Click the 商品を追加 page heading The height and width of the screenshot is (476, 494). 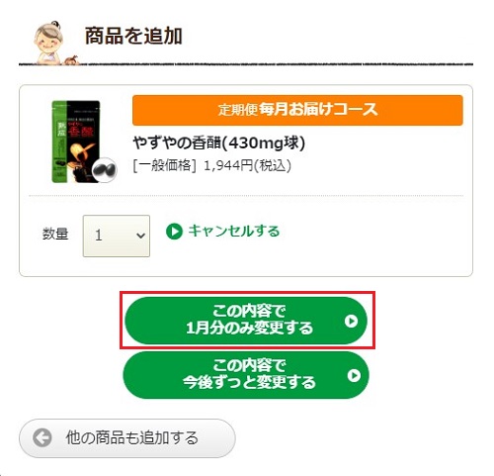point(133,36)
